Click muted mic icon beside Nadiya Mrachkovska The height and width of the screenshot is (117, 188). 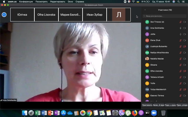click(180, 53)
